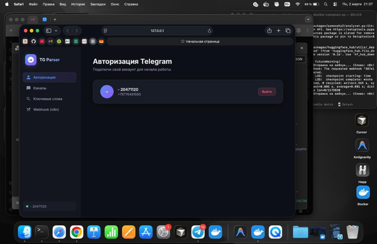Screen dimensions: 377x244
Task: Click the phone number +79776481500
Action: click(129, 94)
